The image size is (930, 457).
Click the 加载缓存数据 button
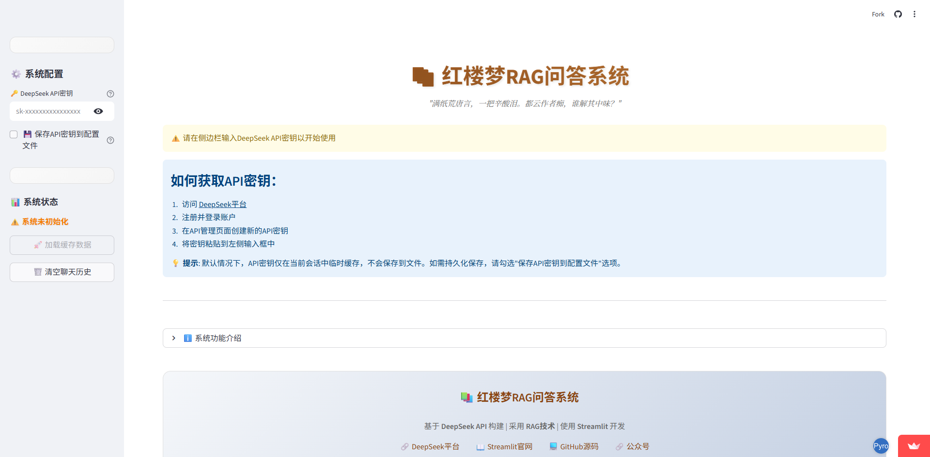click(x=62, y=245)
